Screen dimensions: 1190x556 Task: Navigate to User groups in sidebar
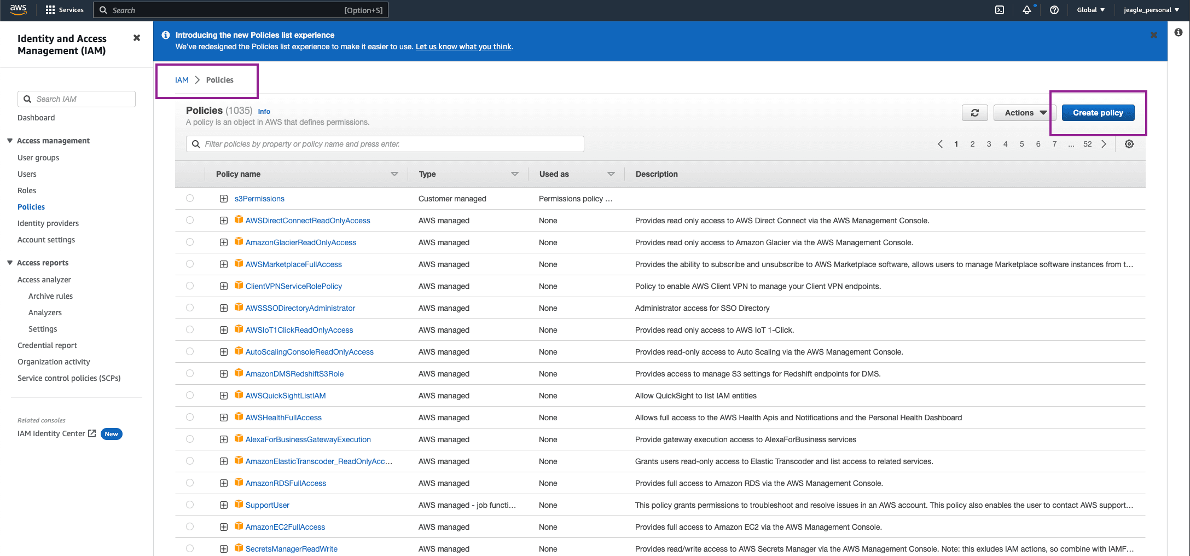38,158
